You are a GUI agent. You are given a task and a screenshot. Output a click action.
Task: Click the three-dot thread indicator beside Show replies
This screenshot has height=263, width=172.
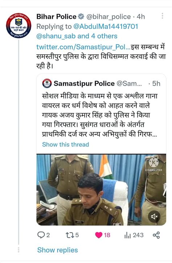(19, 250)
